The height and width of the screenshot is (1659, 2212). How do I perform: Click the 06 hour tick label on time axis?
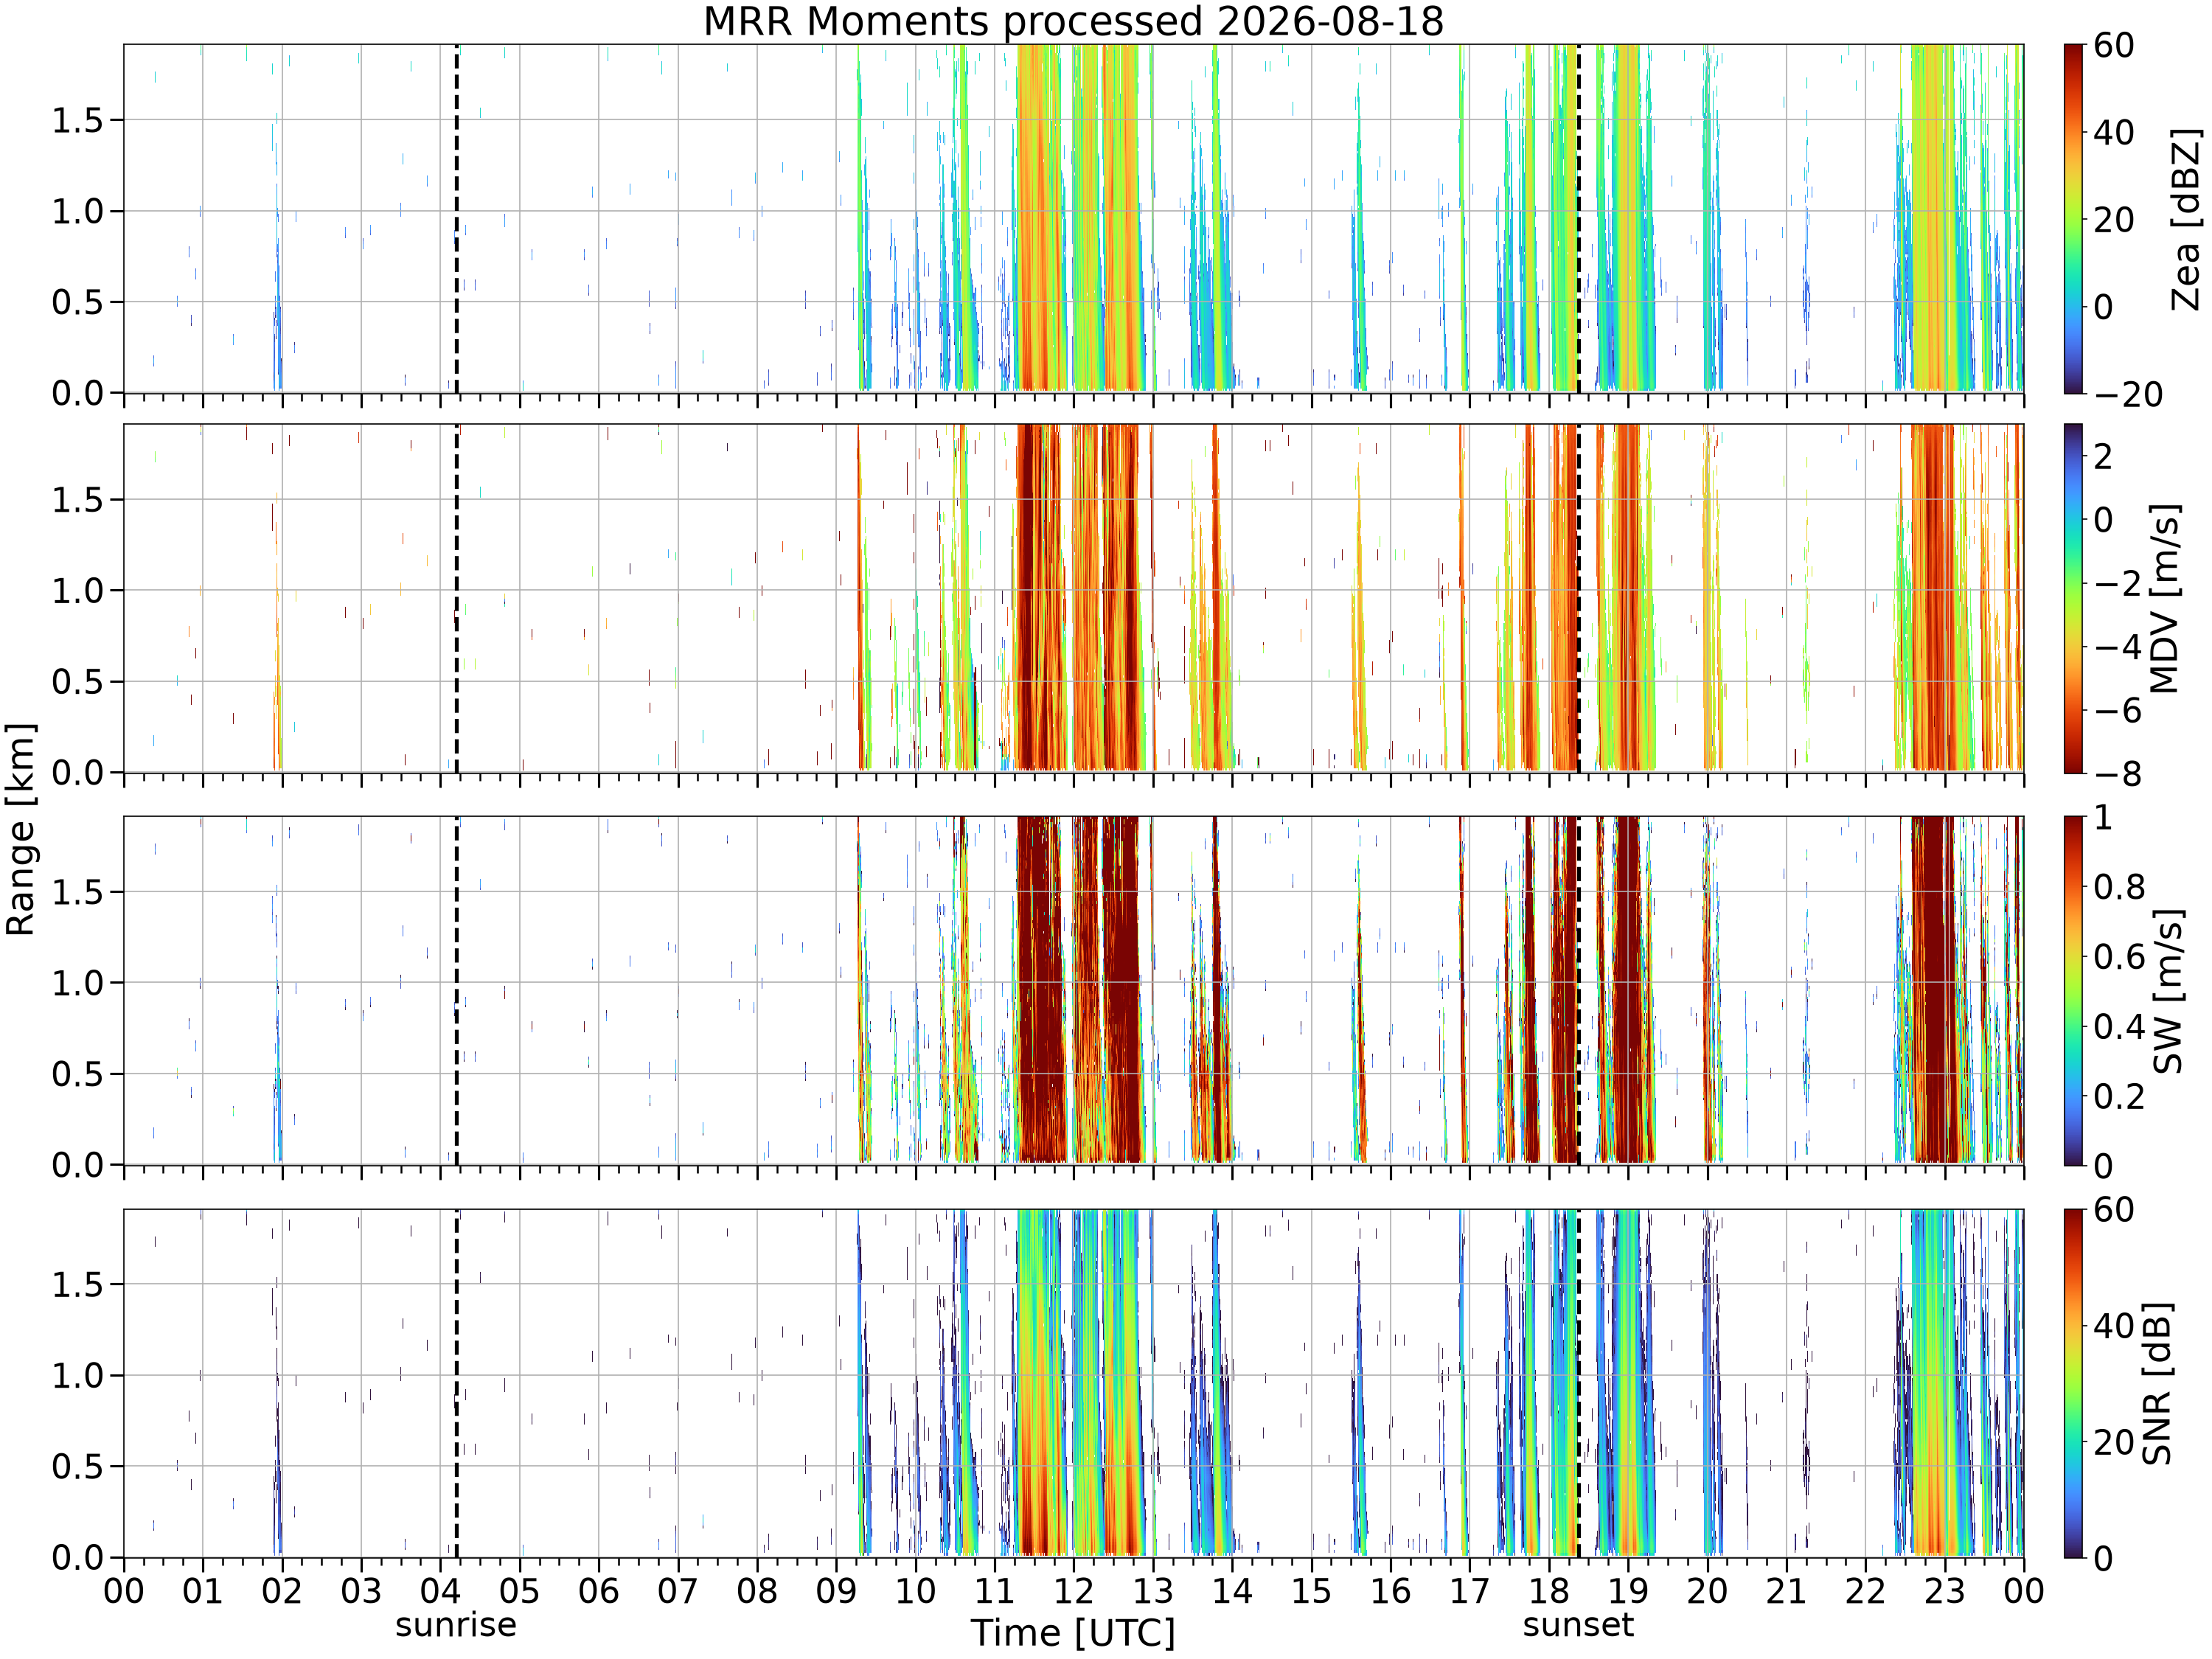(599, 1591)
